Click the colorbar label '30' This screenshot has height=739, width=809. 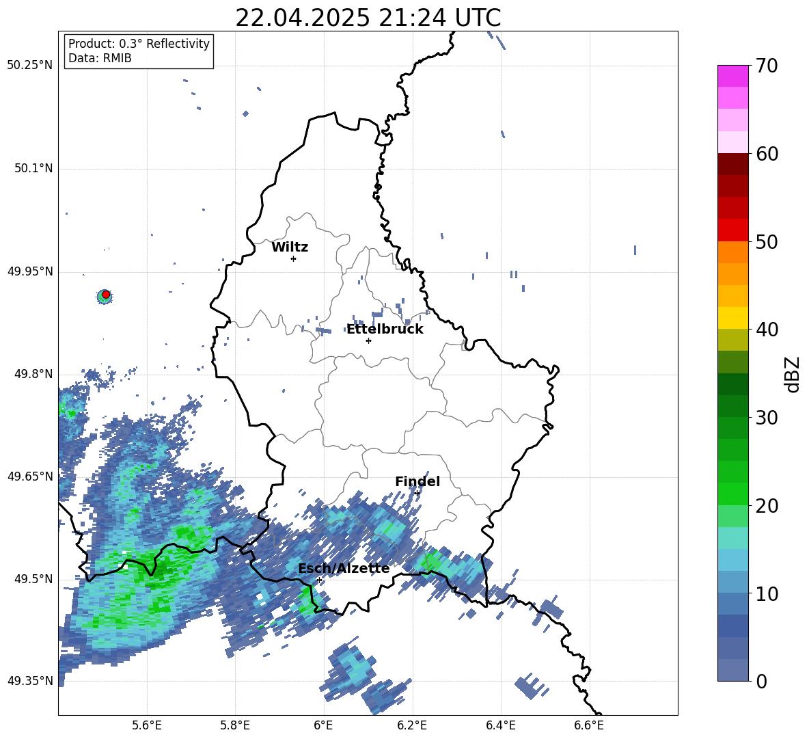(767, 418)
